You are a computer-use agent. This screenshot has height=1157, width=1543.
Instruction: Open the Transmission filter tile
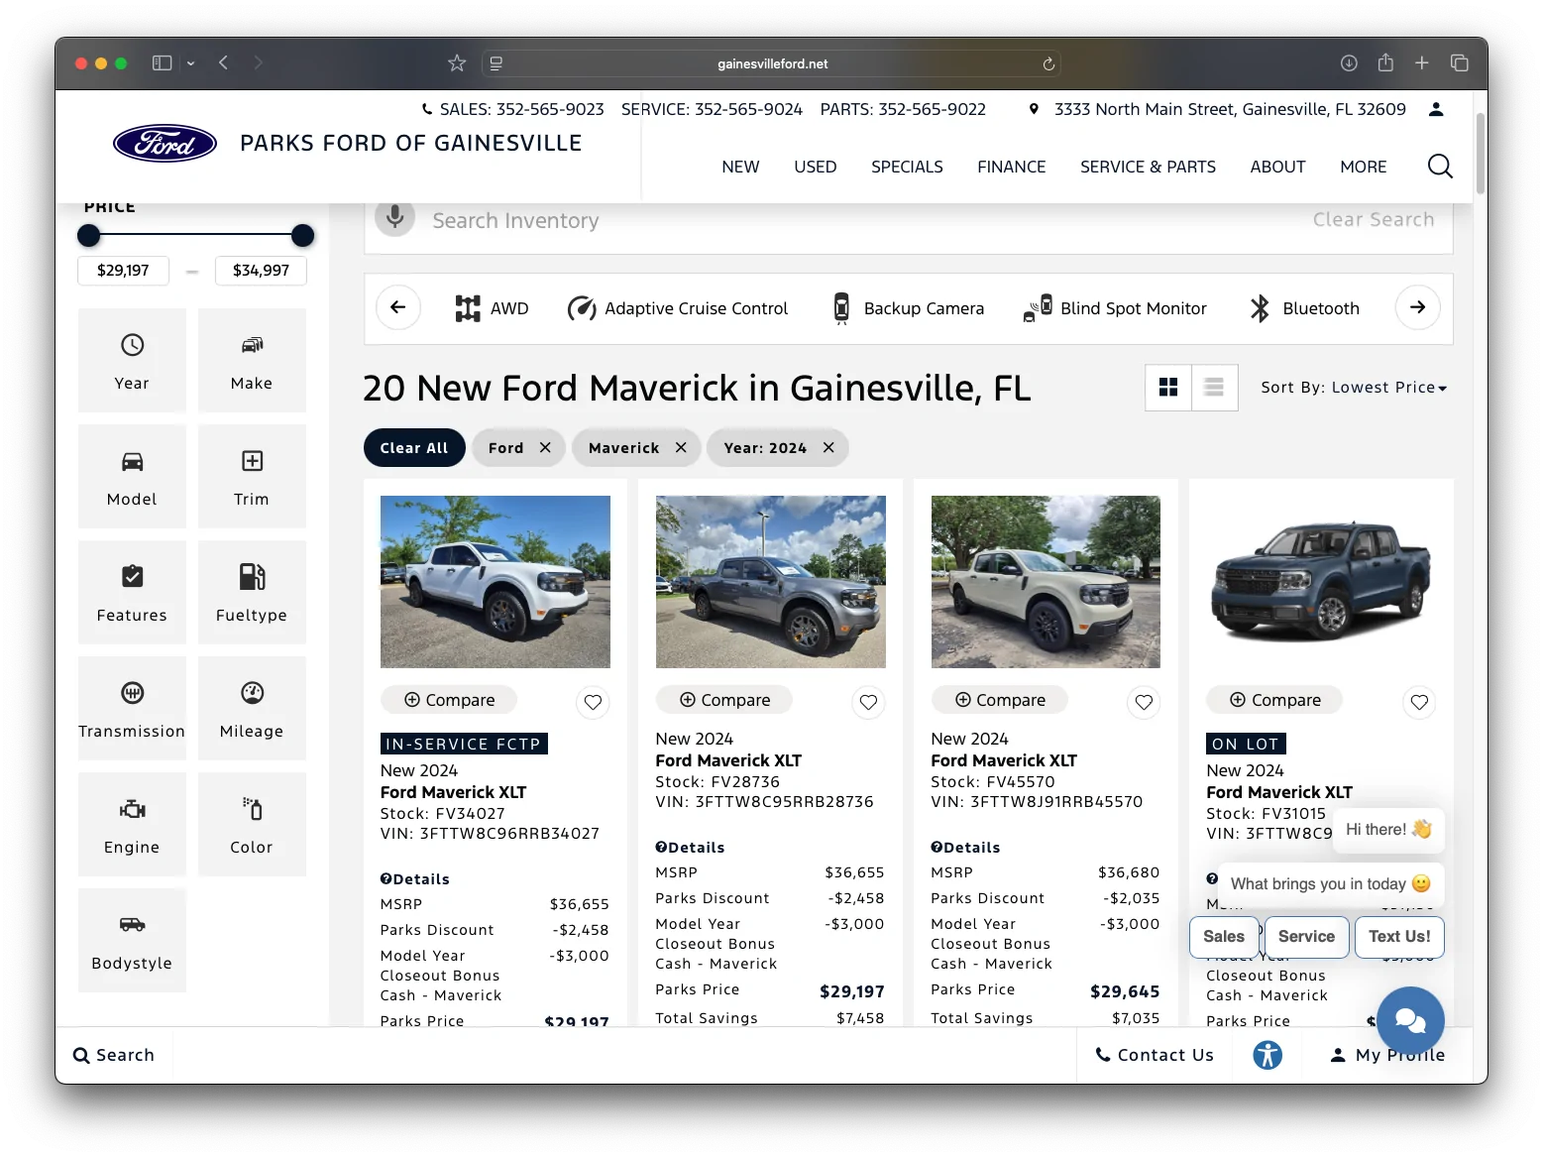pos(132,708)
